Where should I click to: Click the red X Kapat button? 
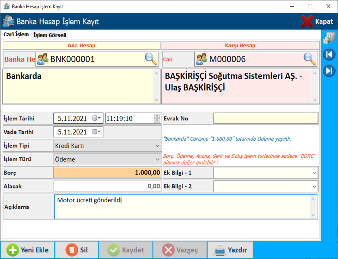tap(317, 21)
